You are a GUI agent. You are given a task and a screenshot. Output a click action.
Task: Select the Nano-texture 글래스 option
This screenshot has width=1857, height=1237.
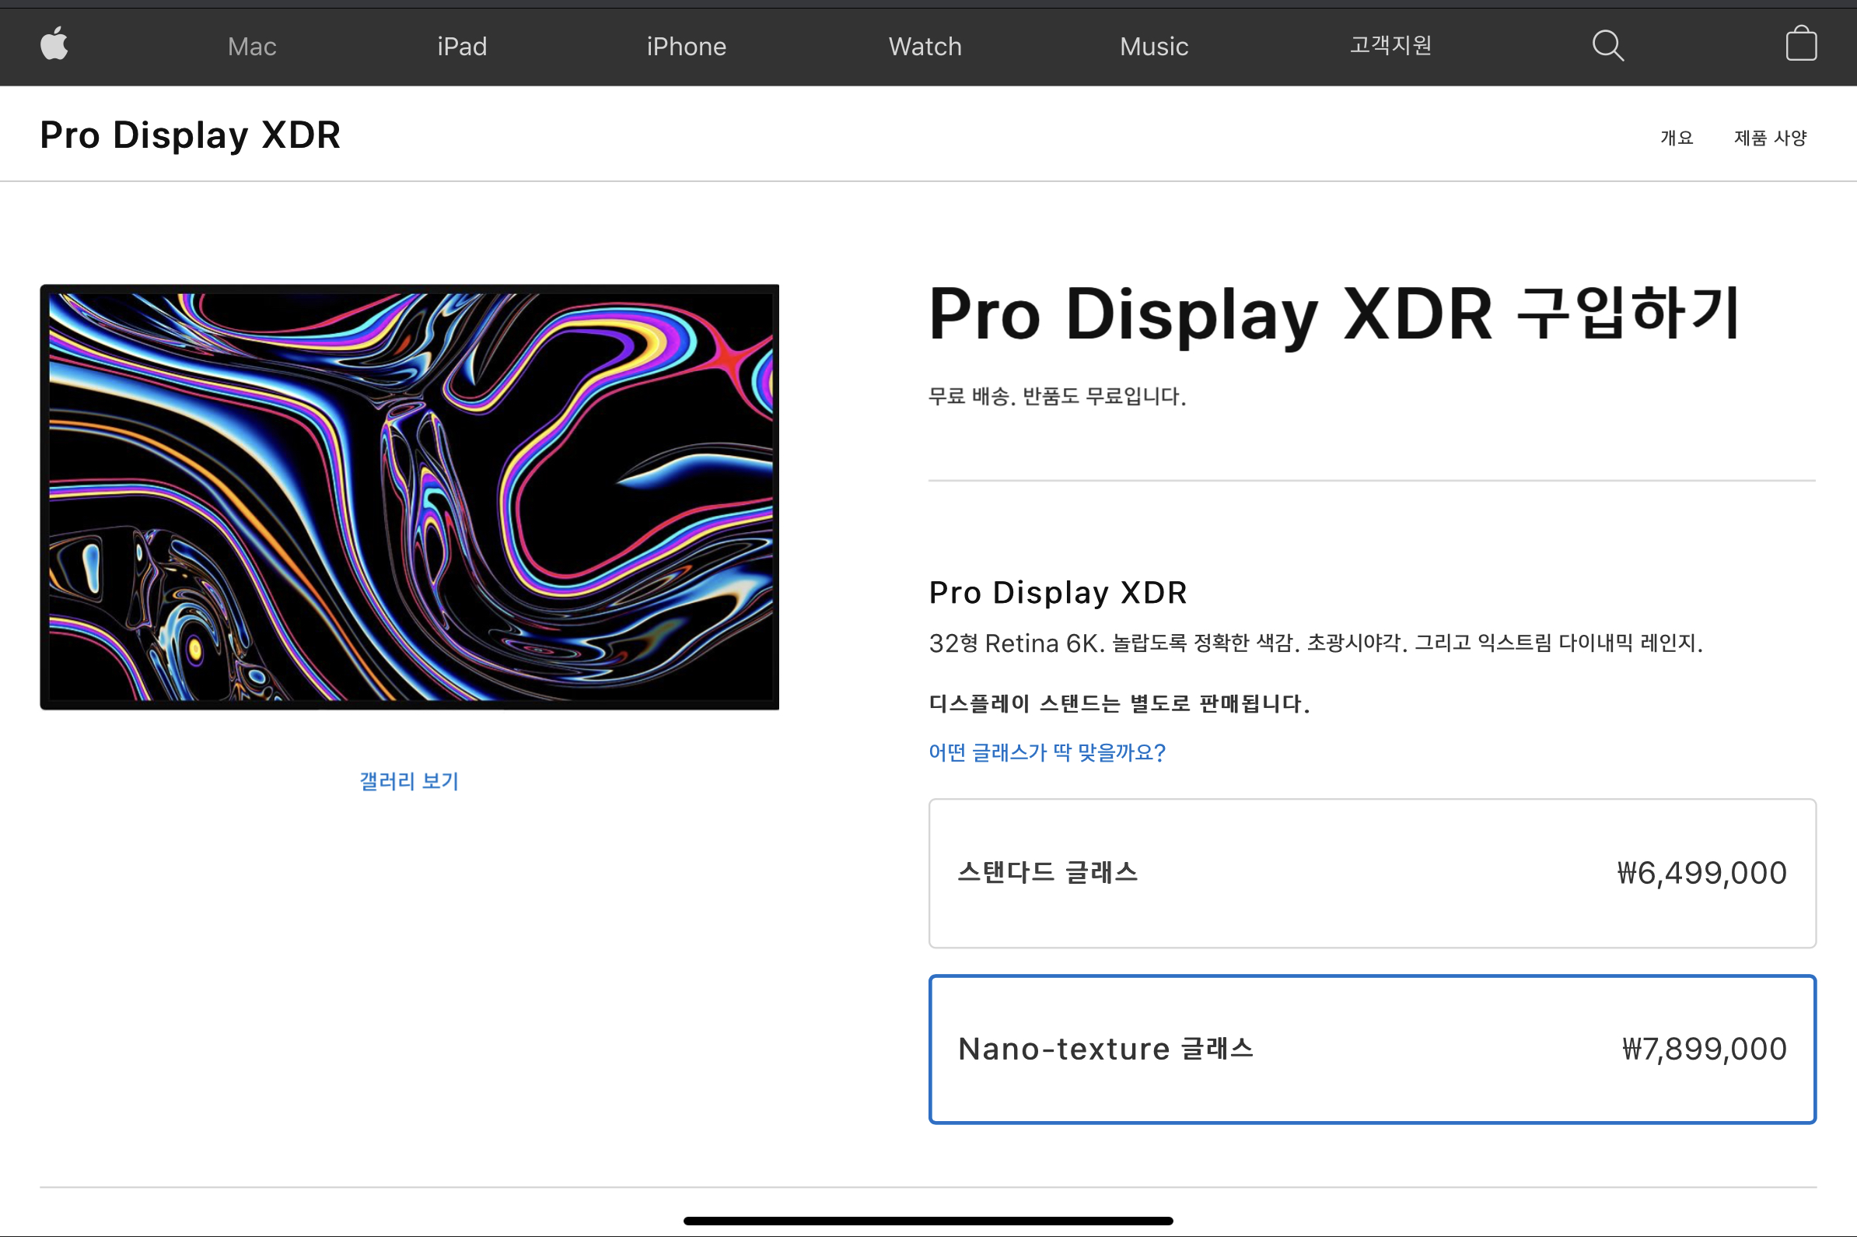(1106, 1050)
